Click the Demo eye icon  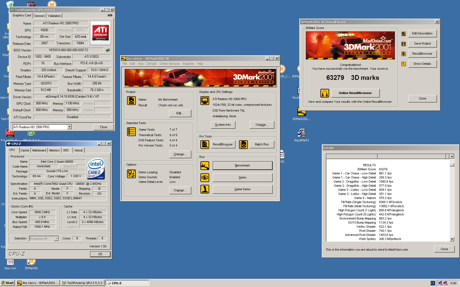pos(205,177)
